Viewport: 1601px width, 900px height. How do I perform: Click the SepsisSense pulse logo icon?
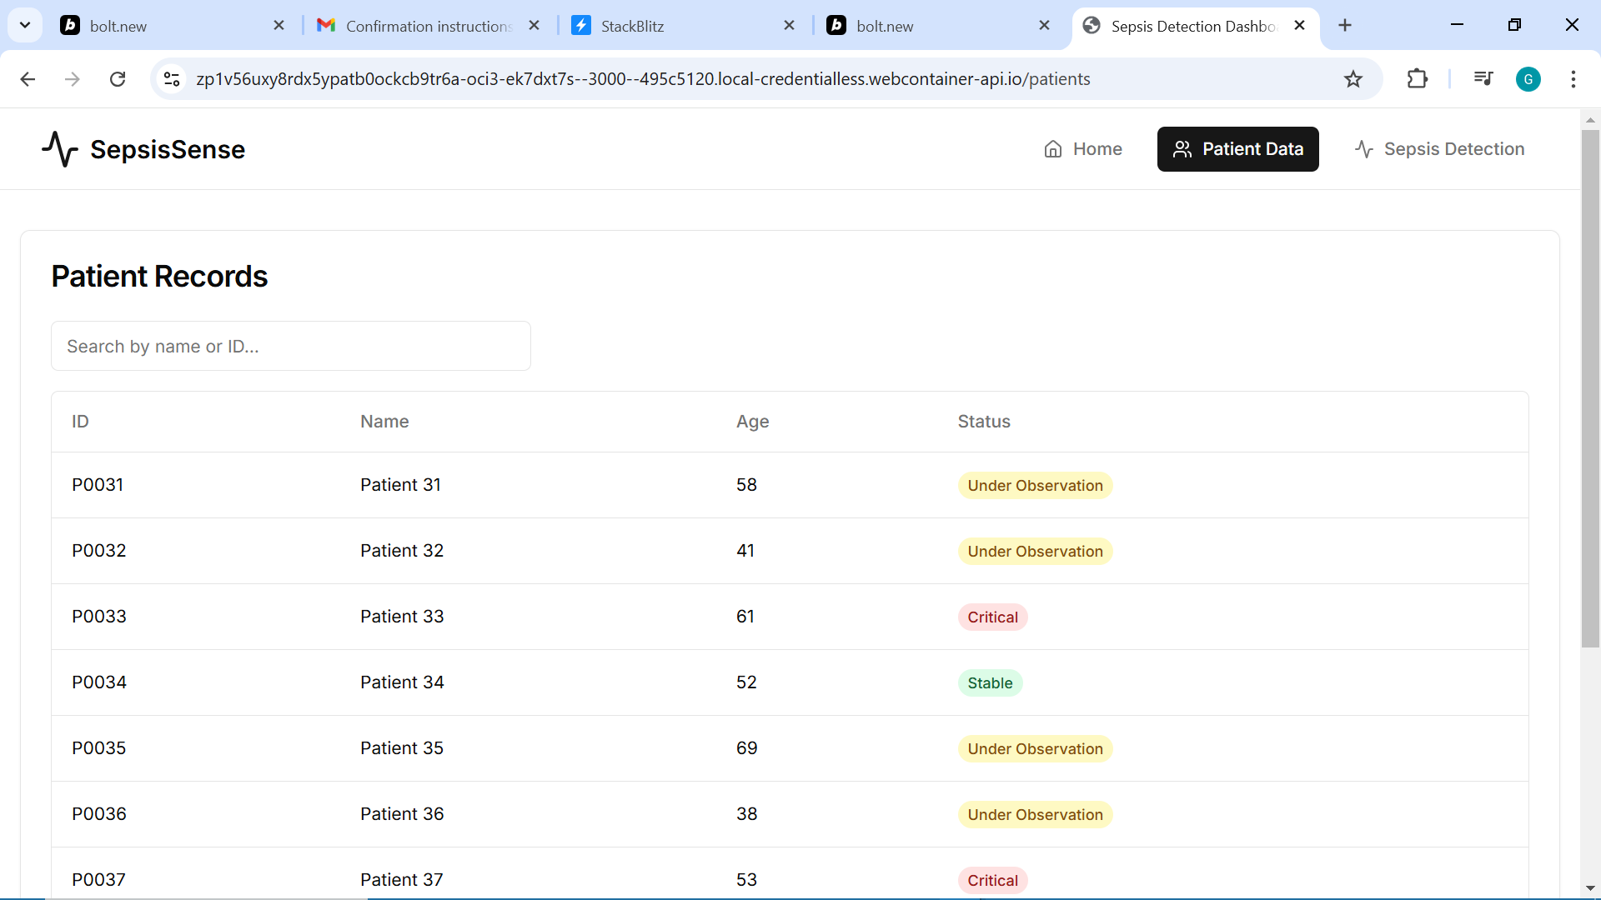[60, 149]
